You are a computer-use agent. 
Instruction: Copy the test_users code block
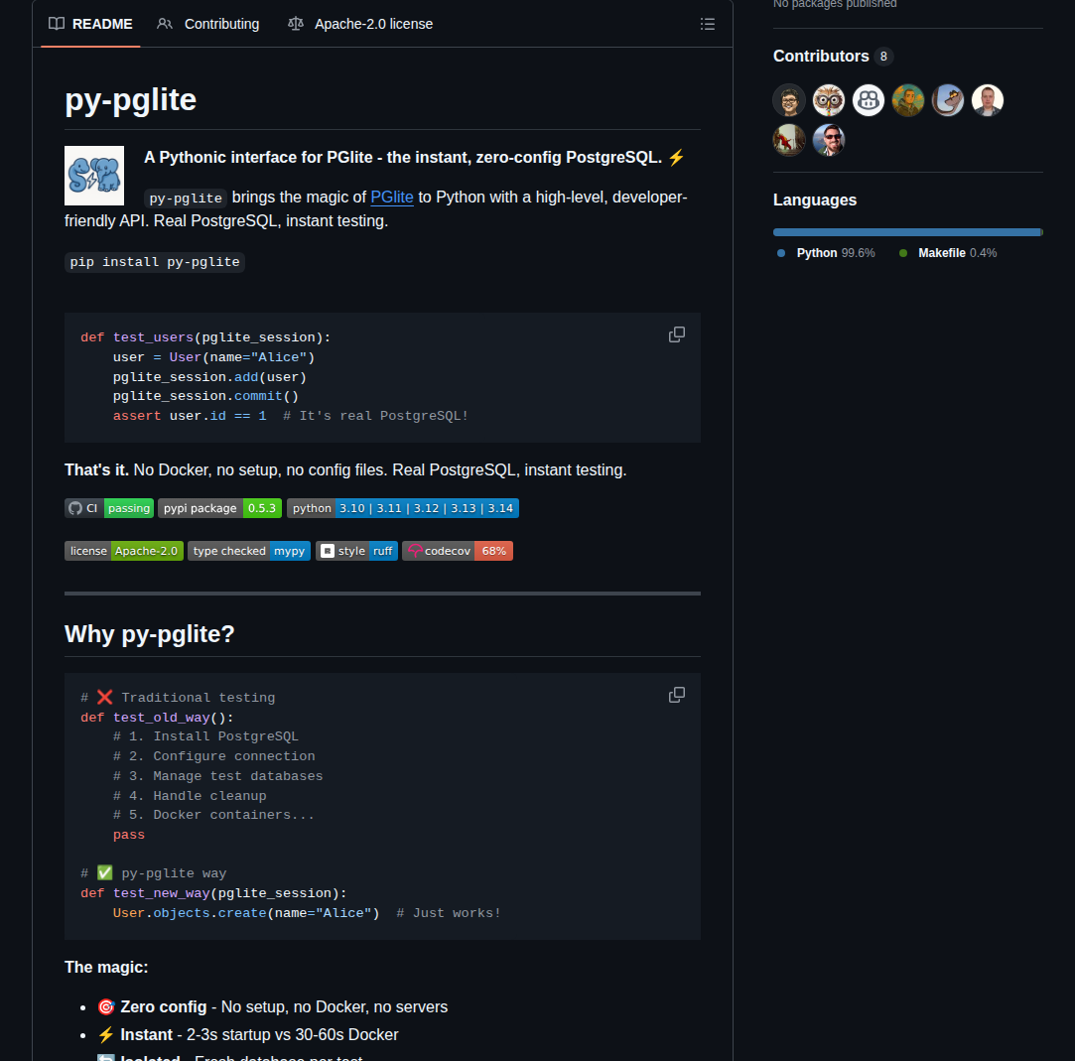(x=677, y=334)
